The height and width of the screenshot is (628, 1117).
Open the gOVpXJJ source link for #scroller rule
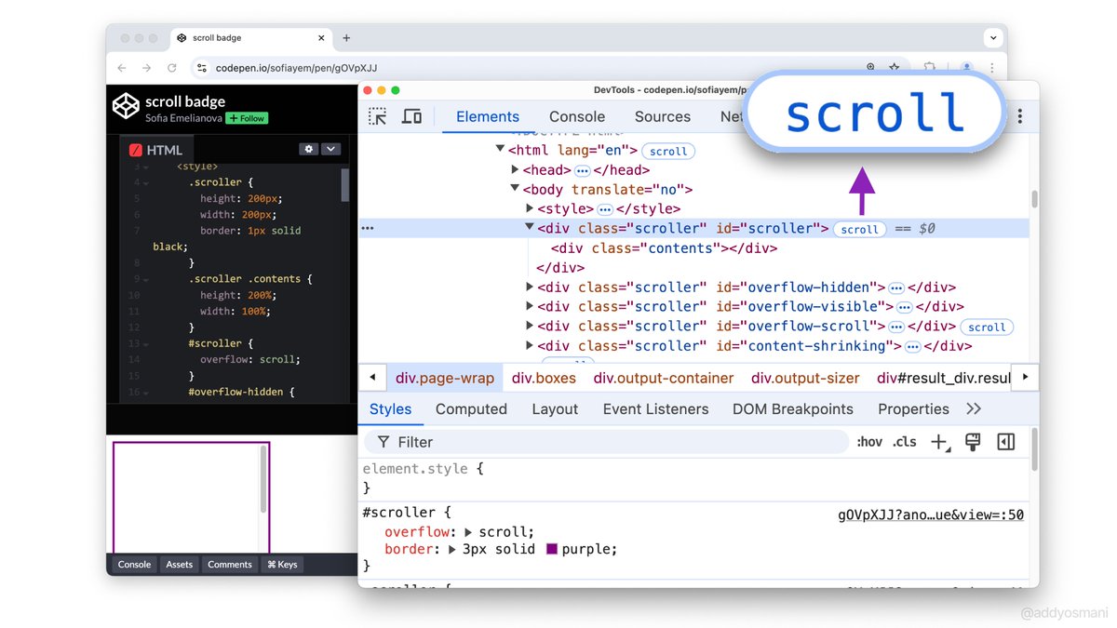point(931,514)
